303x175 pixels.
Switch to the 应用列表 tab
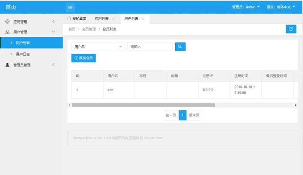(101, 19)
